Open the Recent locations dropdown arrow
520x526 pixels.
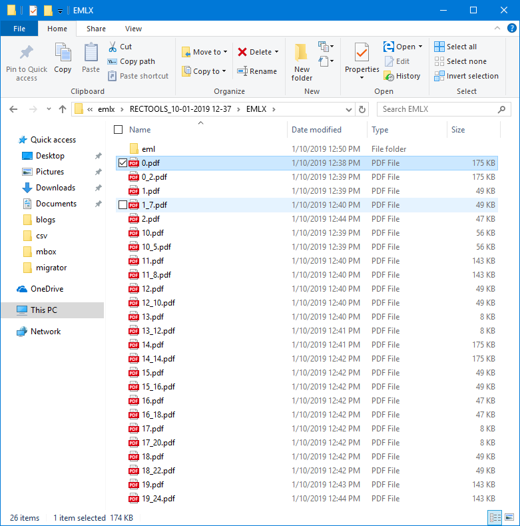pyautogui.click(x=49, y=109)
